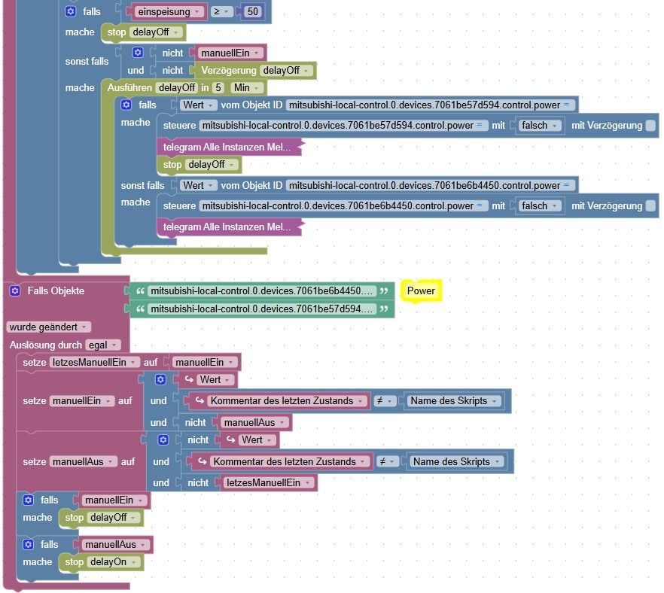Open target variable dropdown in "setze manuellEin auf"
This screenshot has width=664, height=593.
pos(82,401)
